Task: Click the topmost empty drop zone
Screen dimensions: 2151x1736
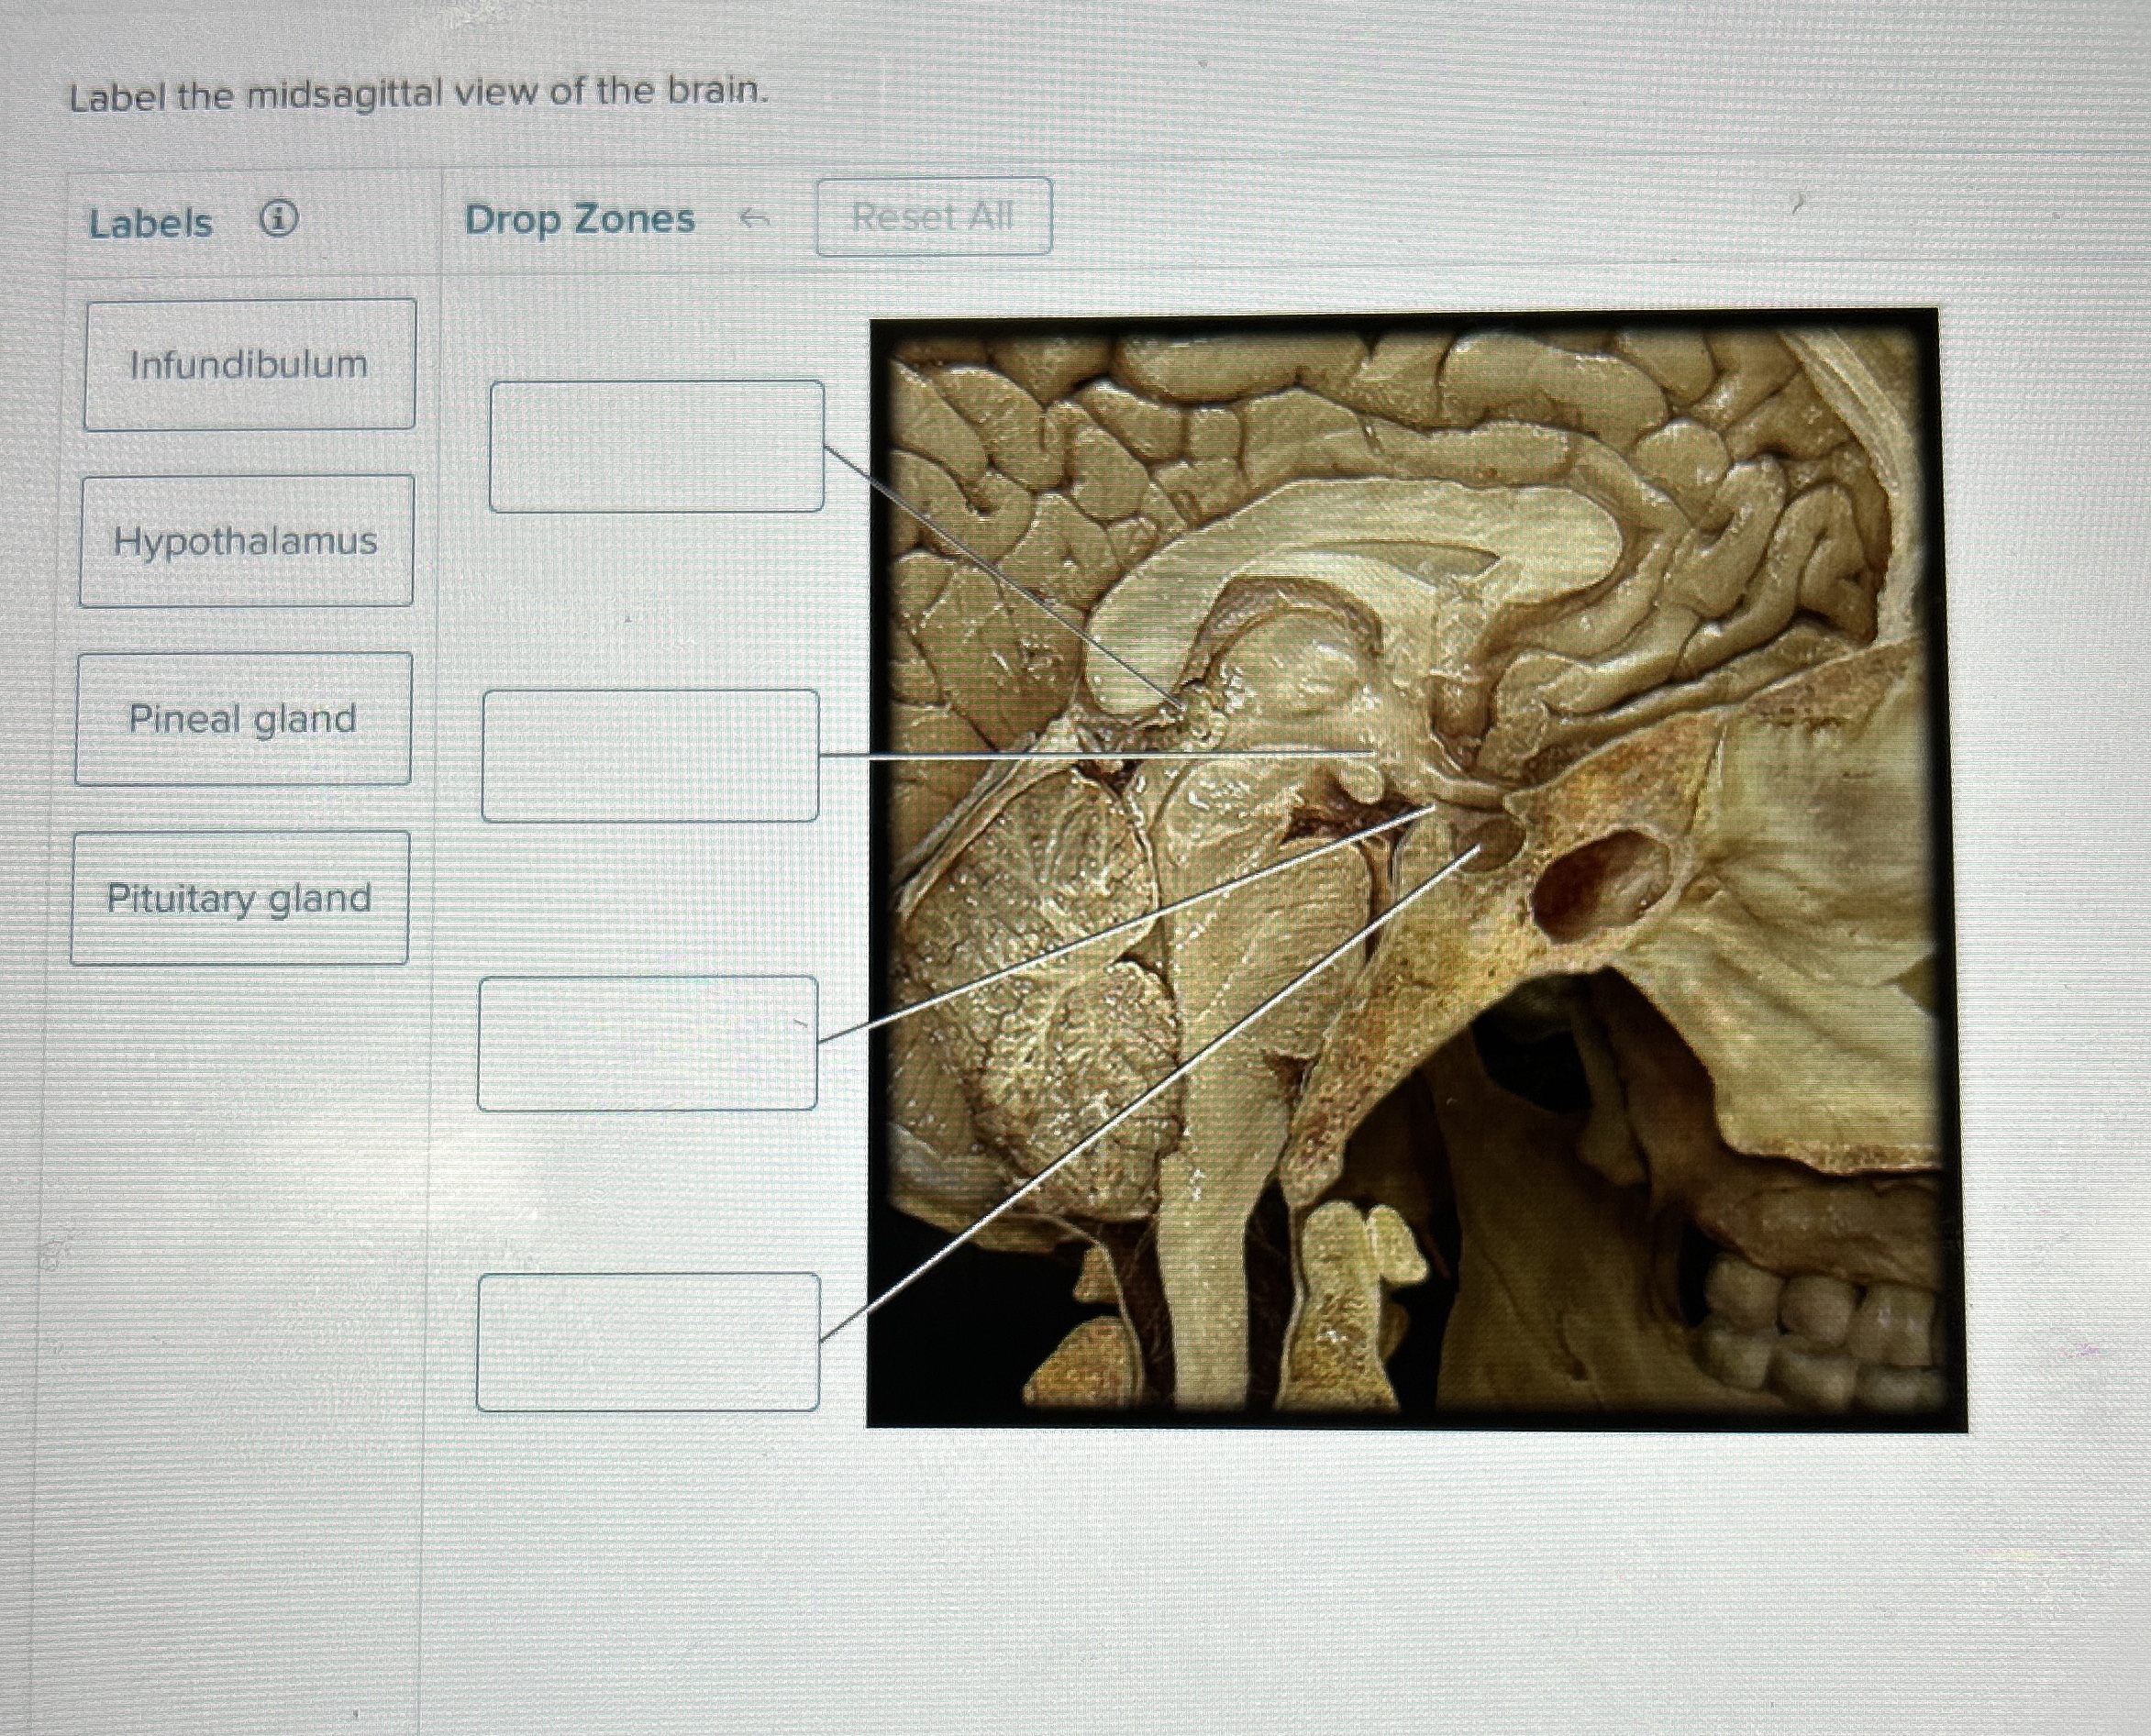Action: pyautogui.click(x=657, y=446)
